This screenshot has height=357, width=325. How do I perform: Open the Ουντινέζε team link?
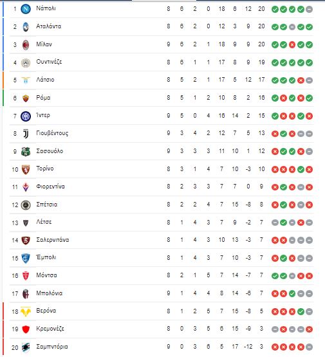49,62
